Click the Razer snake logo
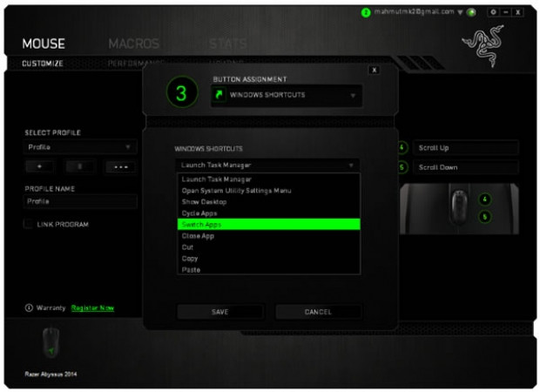Screen dimensions: 540x392 (x=483, y=45)
